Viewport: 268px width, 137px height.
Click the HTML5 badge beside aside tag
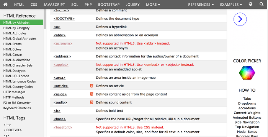point(92,94)
